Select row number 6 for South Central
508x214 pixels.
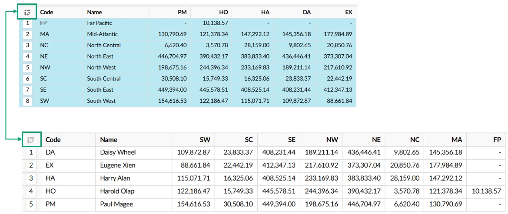point(28,79)
